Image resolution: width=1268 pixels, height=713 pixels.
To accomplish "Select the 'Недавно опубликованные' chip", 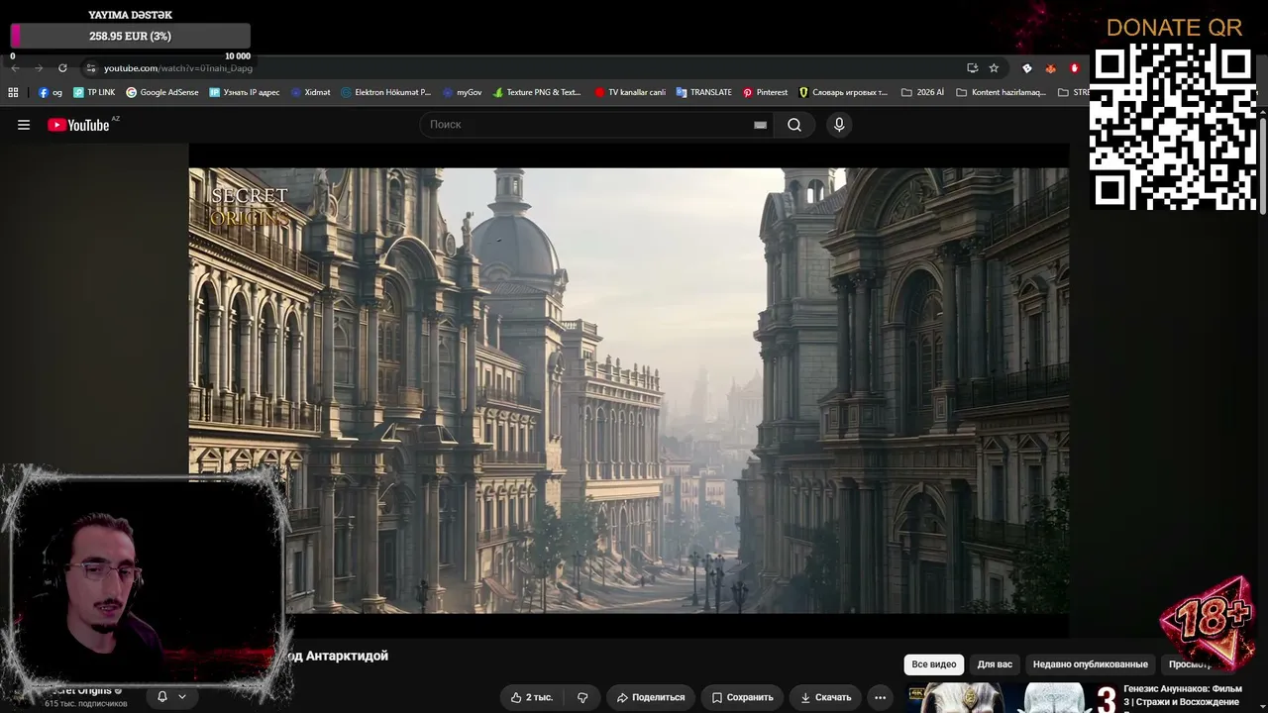I will click(x=1090, y=664).
